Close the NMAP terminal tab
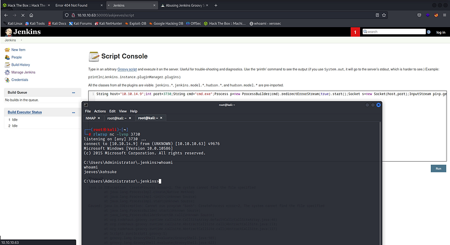This screenshot has height=245, width=450. (x=99, y=118)
